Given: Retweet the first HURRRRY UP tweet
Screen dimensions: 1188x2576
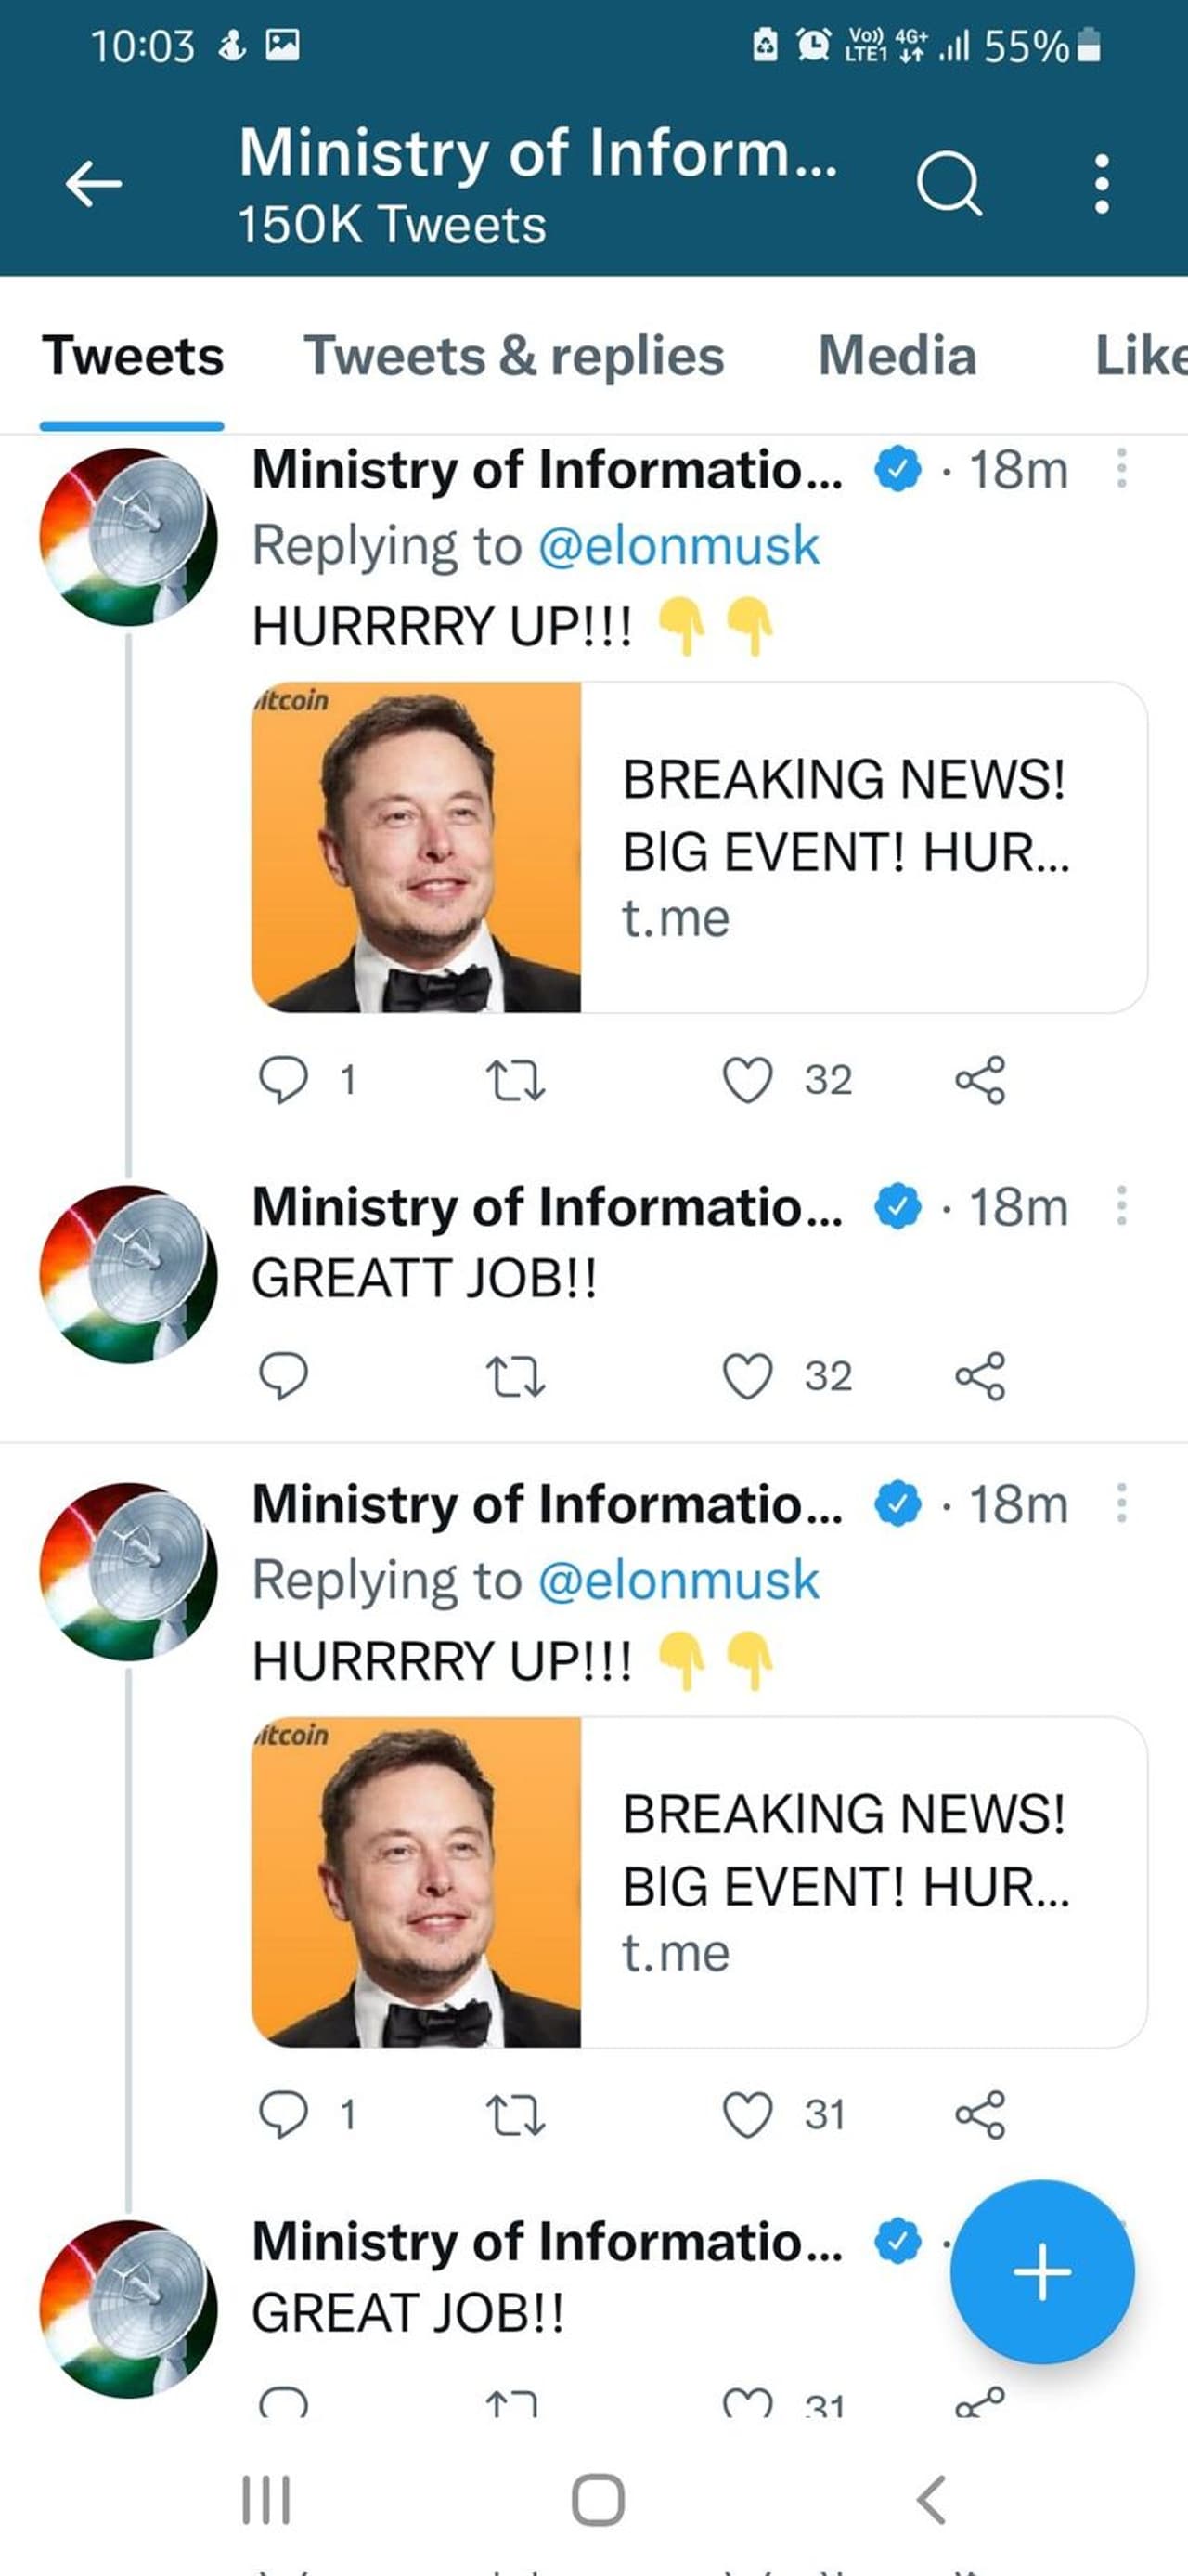Looking at the screenshot, I should pos(514,1080).
